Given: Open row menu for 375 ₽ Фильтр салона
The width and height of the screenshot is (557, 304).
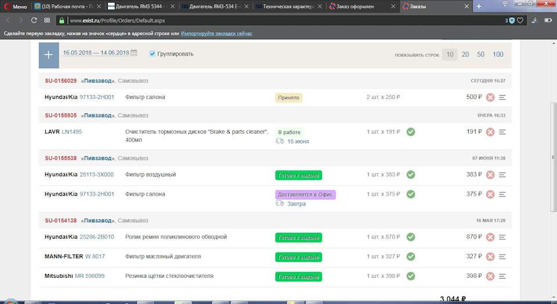Looking at the screenshot, I should (x=502, y=194).
